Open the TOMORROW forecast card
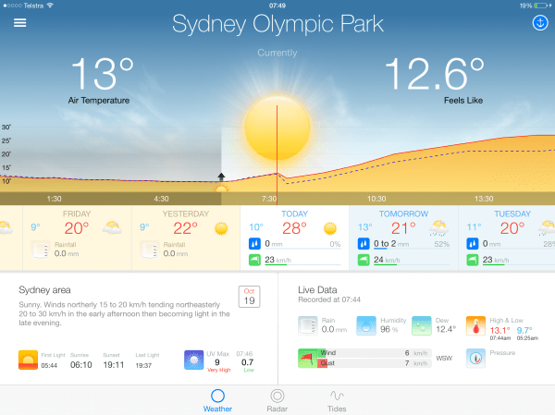Screen dimensions: 555x415 (403, 238)
